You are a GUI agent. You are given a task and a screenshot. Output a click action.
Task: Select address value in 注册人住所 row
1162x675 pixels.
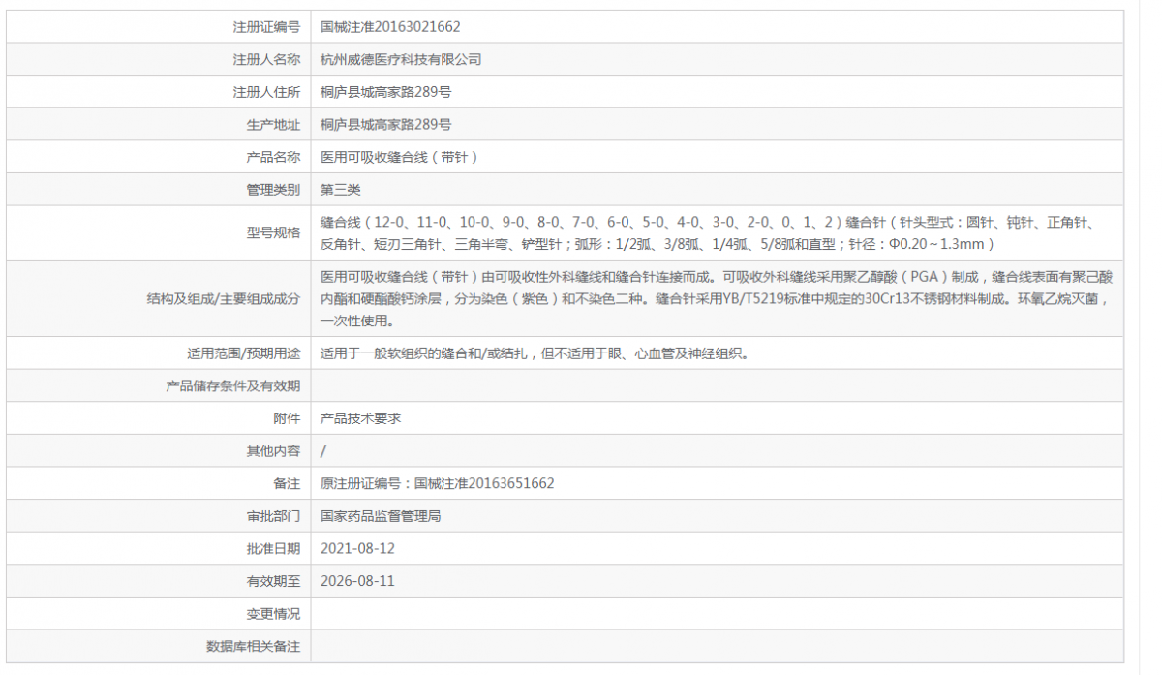[385, 92]
